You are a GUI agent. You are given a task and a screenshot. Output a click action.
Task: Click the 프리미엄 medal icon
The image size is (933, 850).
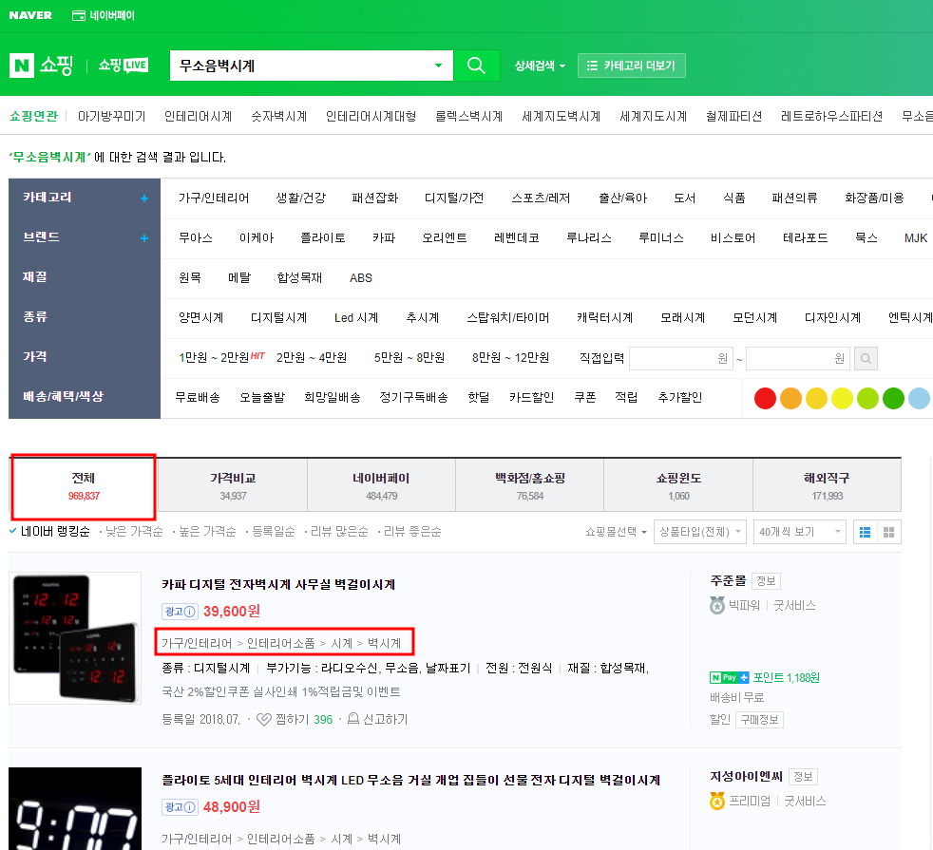tap(717, 802)
